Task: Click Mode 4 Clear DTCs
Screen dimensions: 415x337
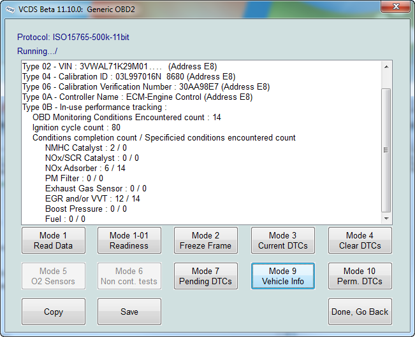Action: tap(360, 240)
